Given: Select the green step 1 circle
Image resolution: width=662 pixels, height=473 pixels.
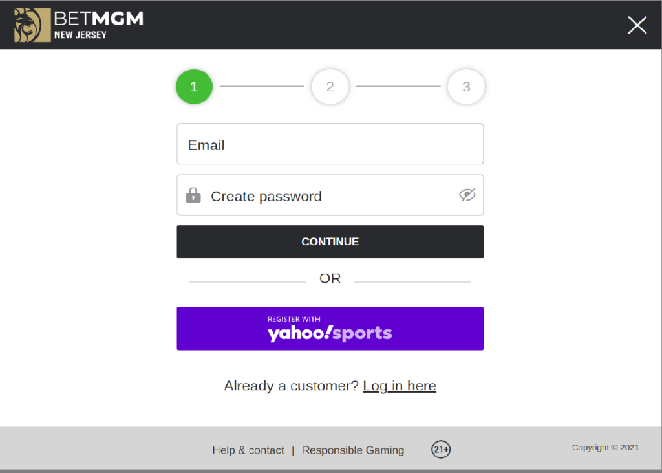Looking at the screenshot, I should point(194,87).
